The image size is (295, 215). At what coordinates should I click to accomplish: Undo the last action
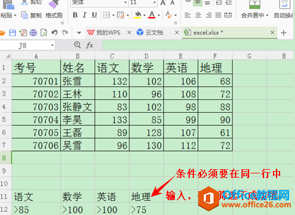tap(54, 33)
